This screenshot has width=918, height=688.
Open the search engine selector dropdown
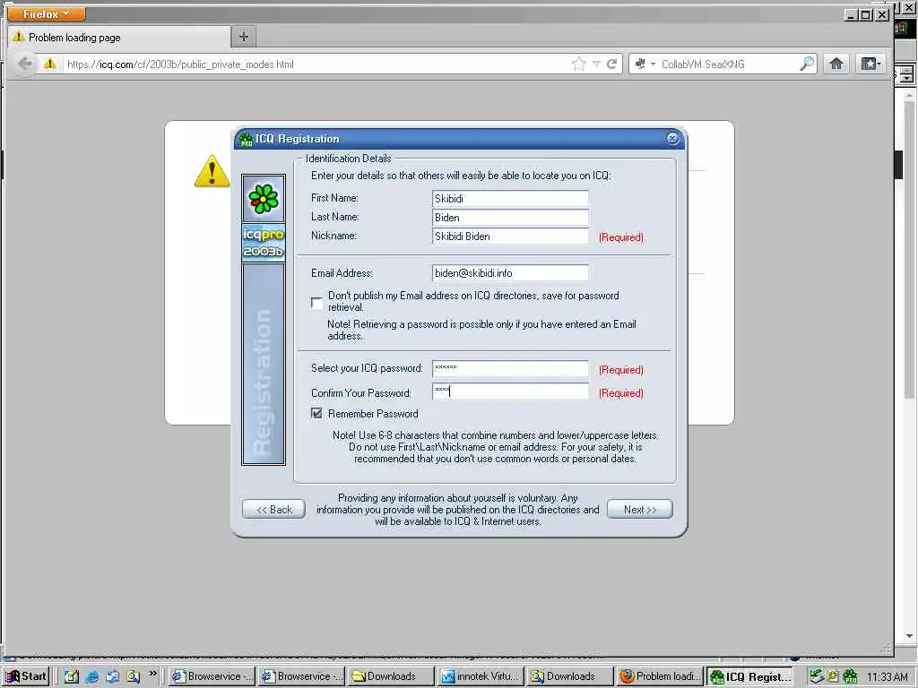click(x=645, y=64)
